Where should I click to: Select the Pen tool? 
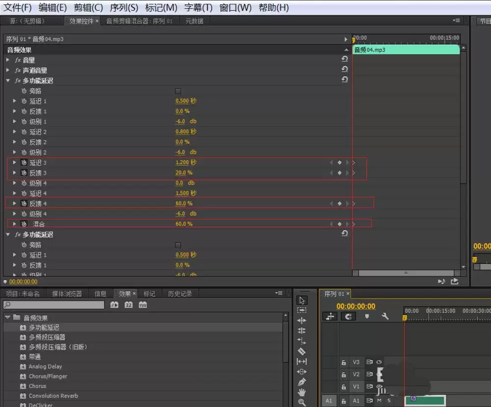[x=301, y=382]
